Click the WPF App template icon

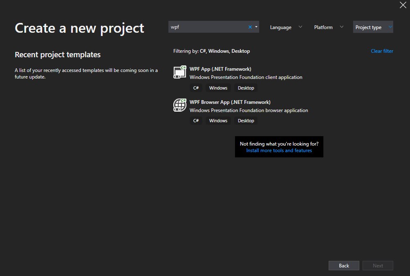(x=180, y=72)
